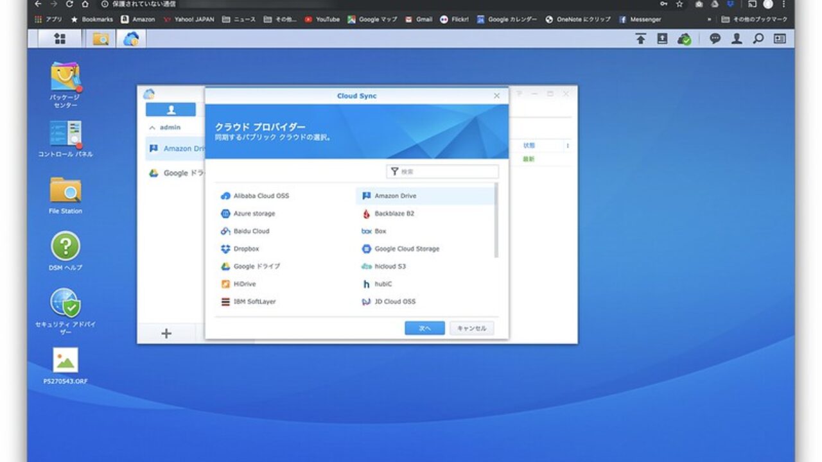The image size is (822, 462).
Task: Select Google ドライブ connection in Cloud Sync sidebar
Action: tap(175, 173)
